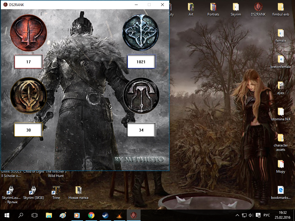Select the Portrats folder on desktop
The image size is (295, 221).
pos(213,9)
